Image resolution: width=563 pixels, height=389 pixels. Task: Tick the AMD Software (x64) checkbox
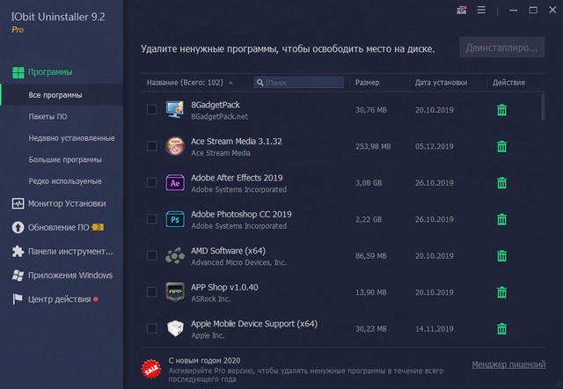tap(151, 255)
